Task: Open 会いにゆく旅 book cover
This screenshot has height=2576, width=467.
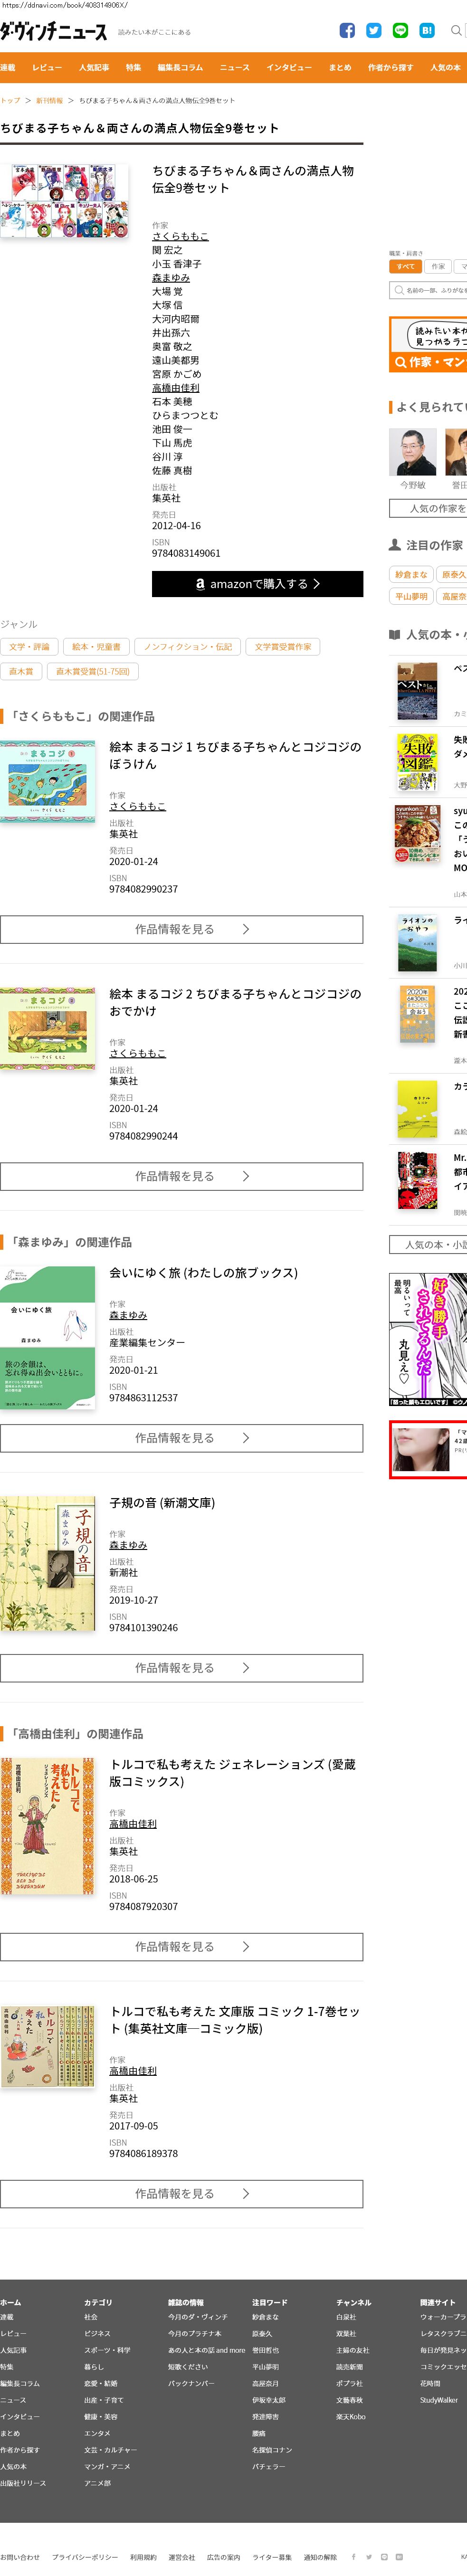Action: 47,1338
